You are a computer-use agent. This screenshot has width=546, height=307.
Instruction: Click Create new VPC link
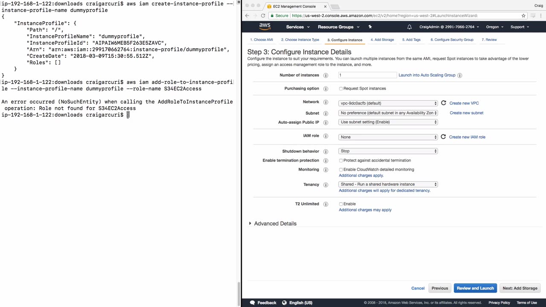pyautogui.click(x=464, y=103)
